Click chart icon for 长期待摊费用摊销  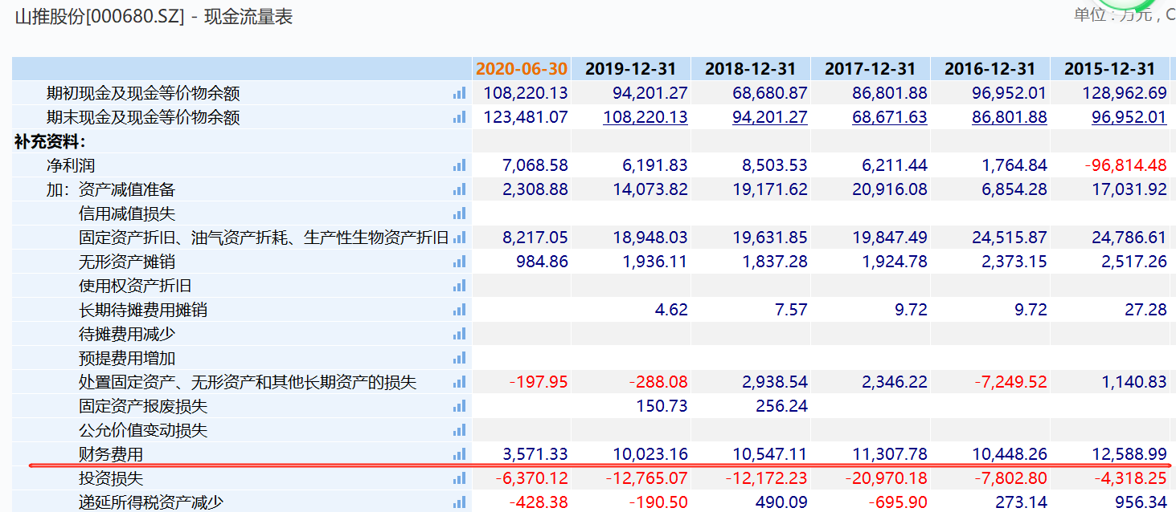tap(459, 311)
